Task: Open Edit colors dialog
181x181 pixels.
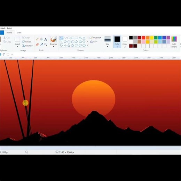Action: click(x=174, y=42)
